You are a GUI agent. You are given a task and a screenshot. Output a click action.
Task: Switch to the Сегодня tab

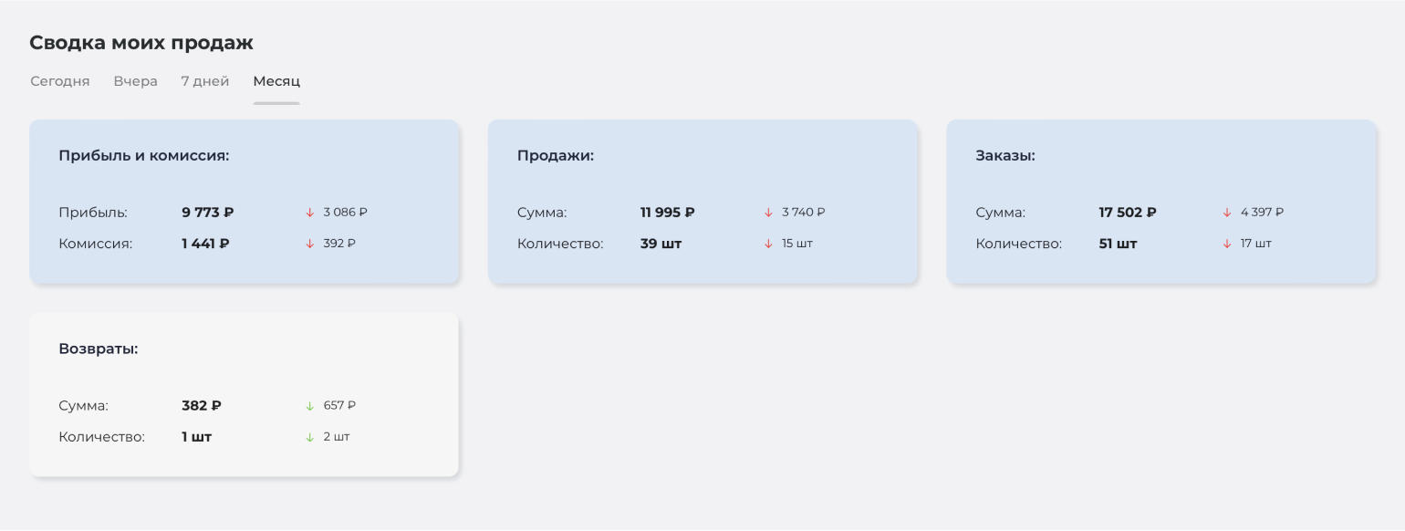(x=60, y=81)
